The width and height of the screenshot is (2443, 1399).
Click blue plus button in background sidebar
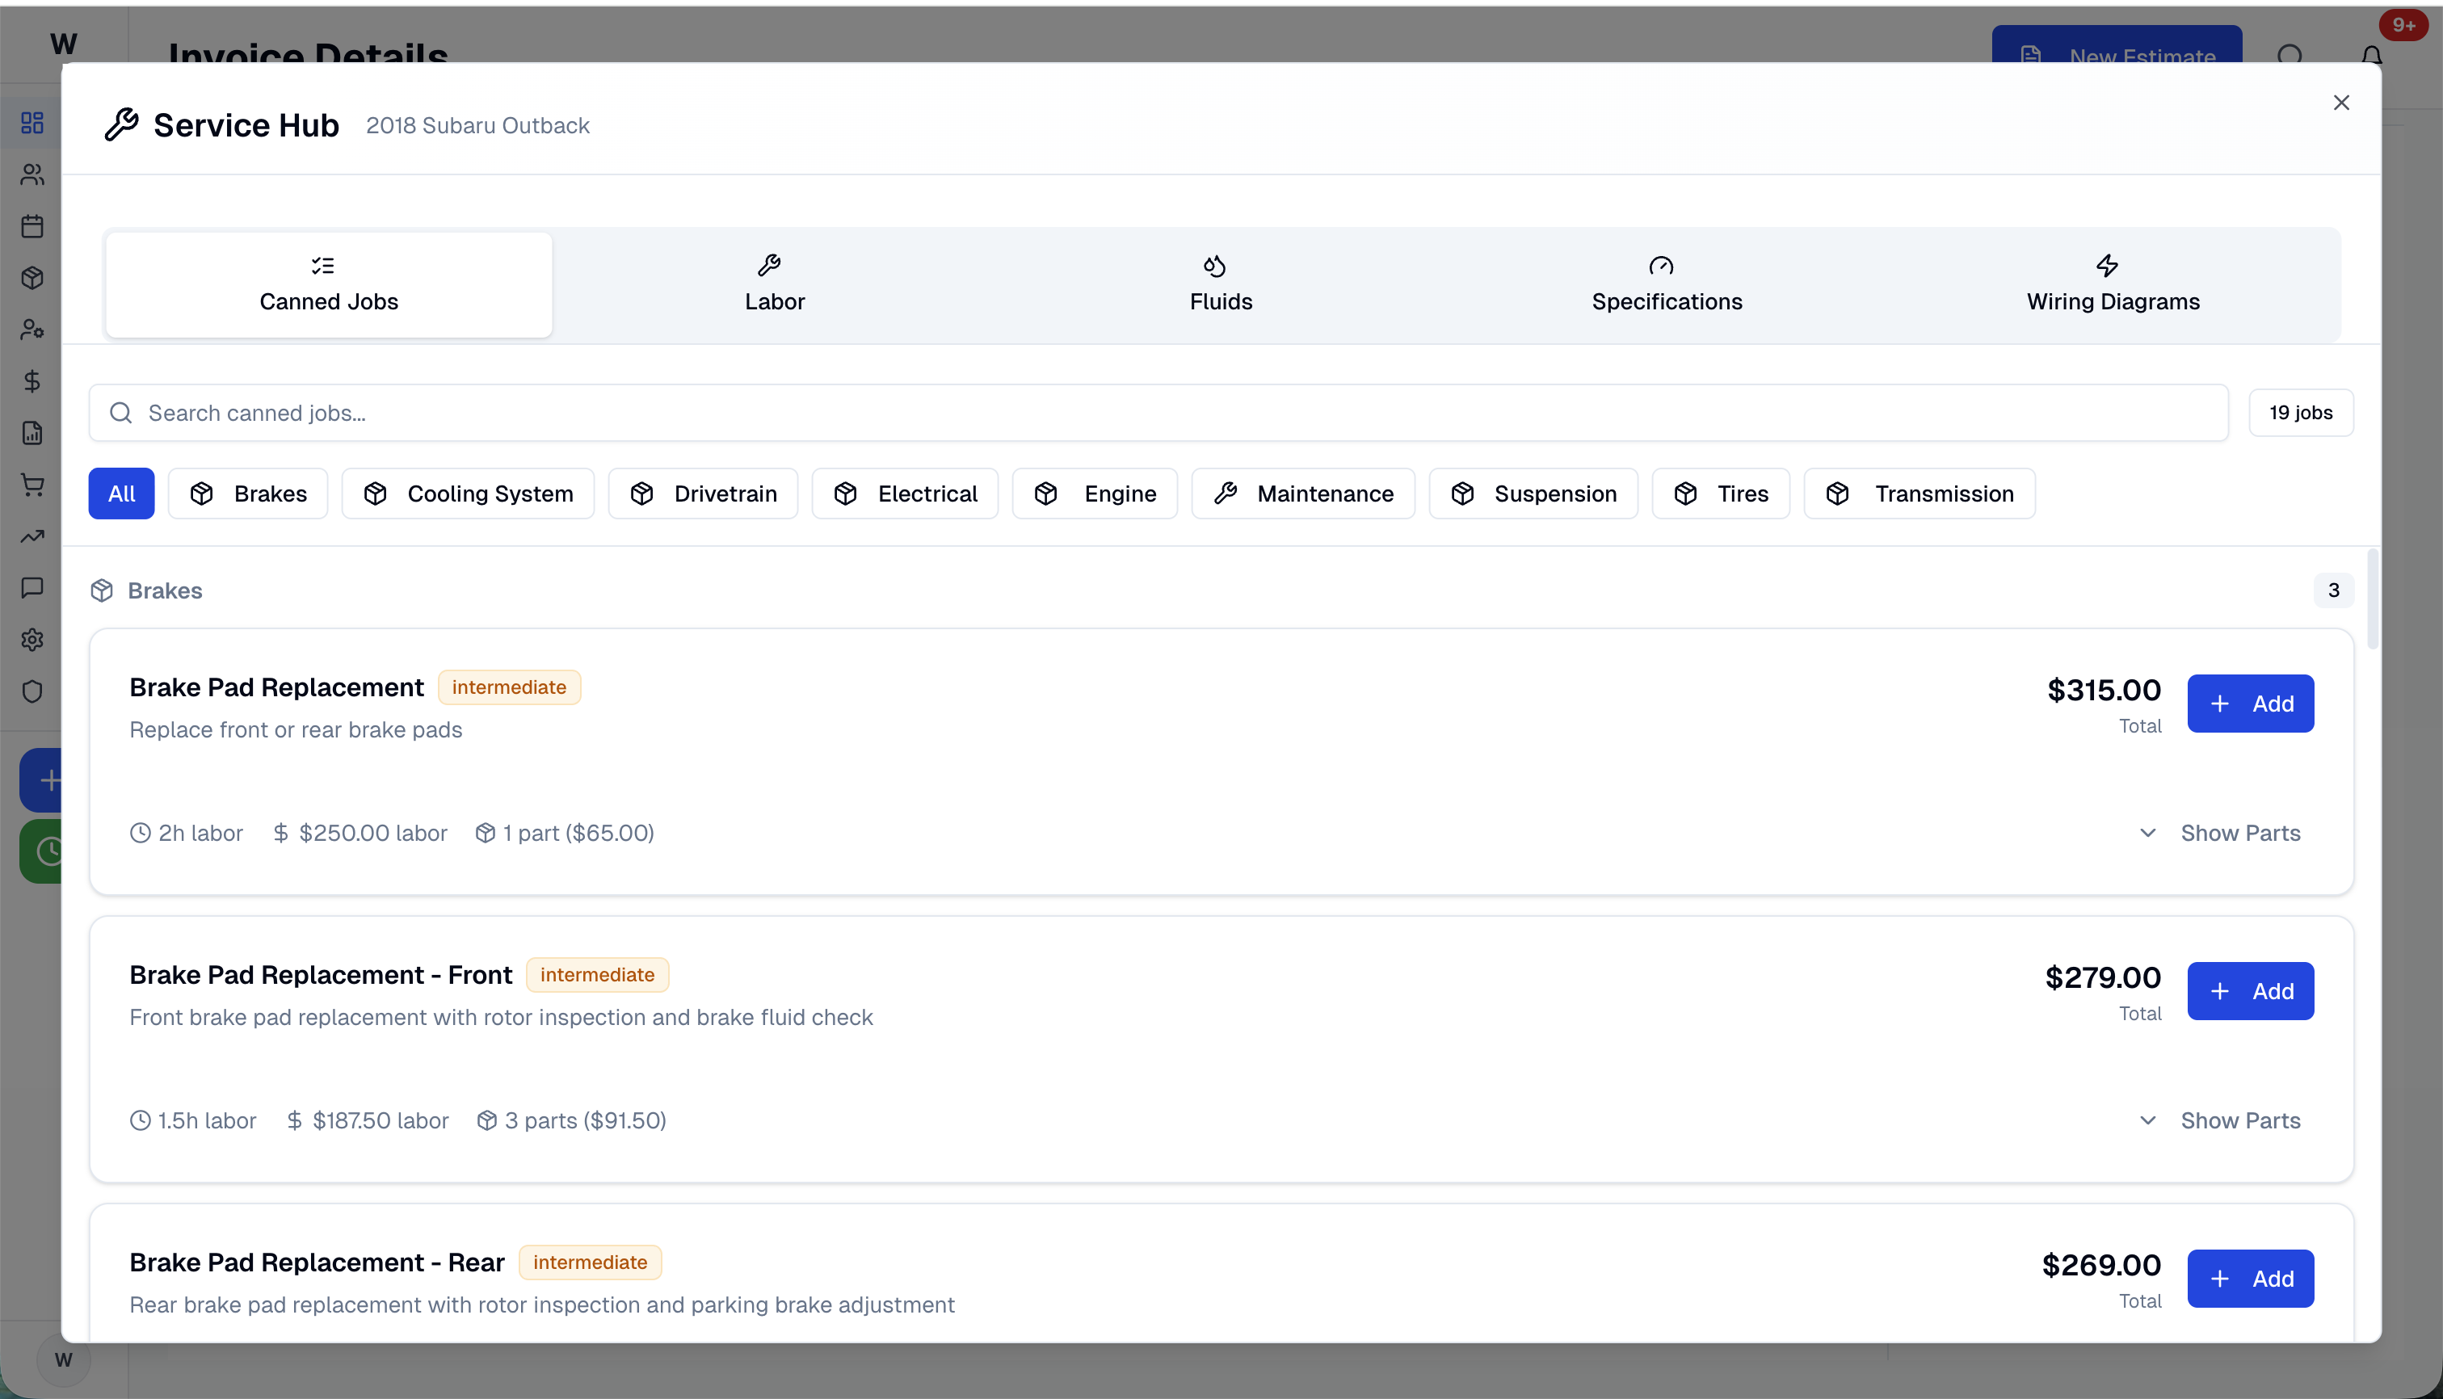click(41, 780)
